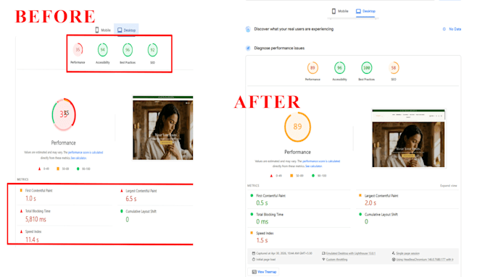493x277 pixels.
Task: Click the Speed Index 11.4 s metric
Action: click(65, 236)
